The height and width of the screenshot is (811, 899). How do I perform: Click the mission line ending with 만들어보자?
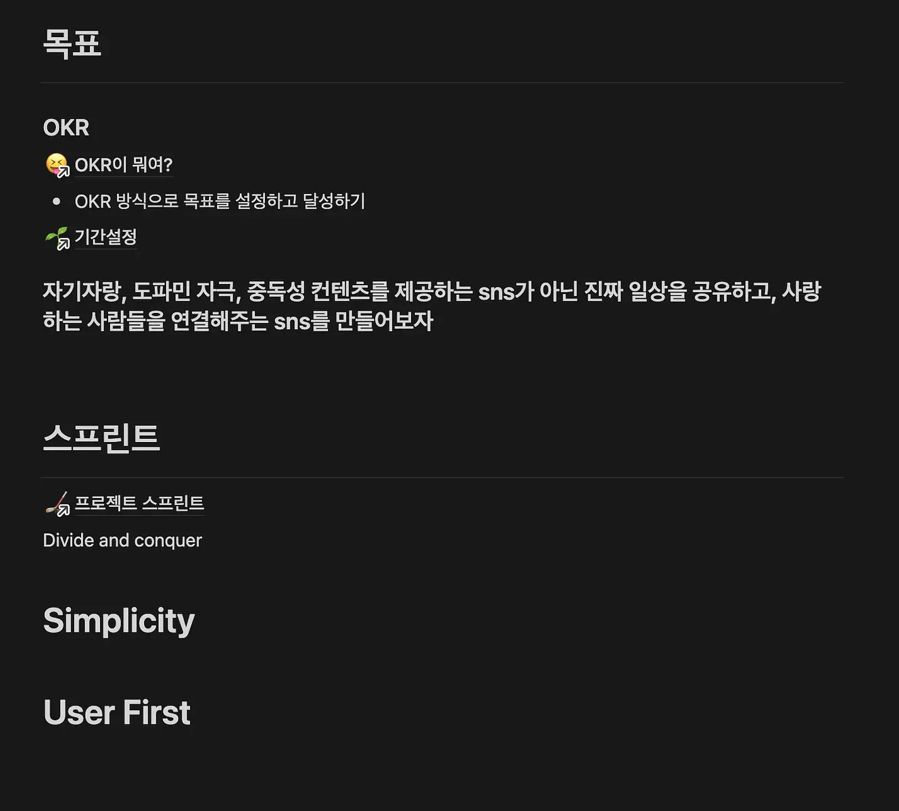tap(238, 321)
